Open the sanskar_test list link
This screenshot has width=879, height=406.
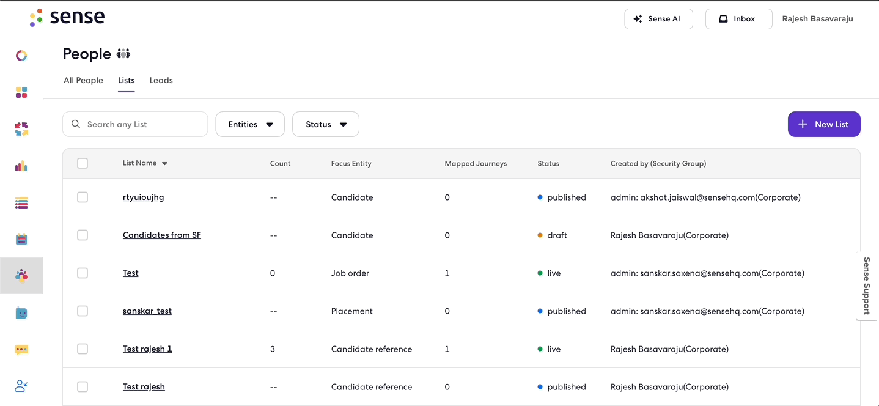coord(147,311)
